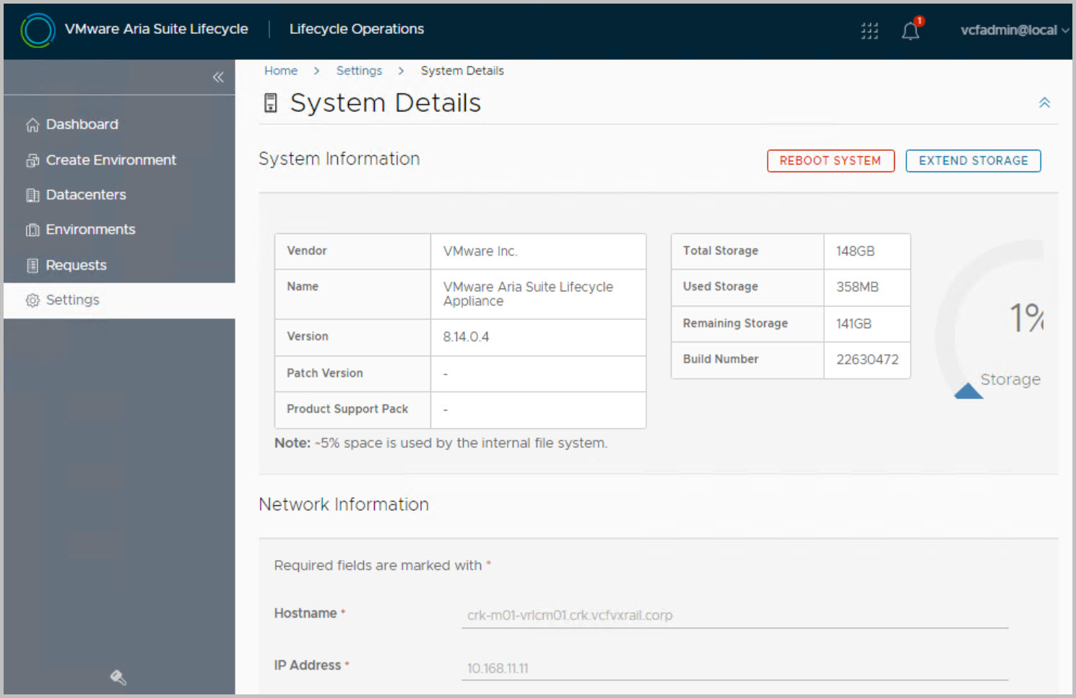The image size is (1076, 698).
Task: Open the notifications bell icon
Action: click(x=910, y=31)
